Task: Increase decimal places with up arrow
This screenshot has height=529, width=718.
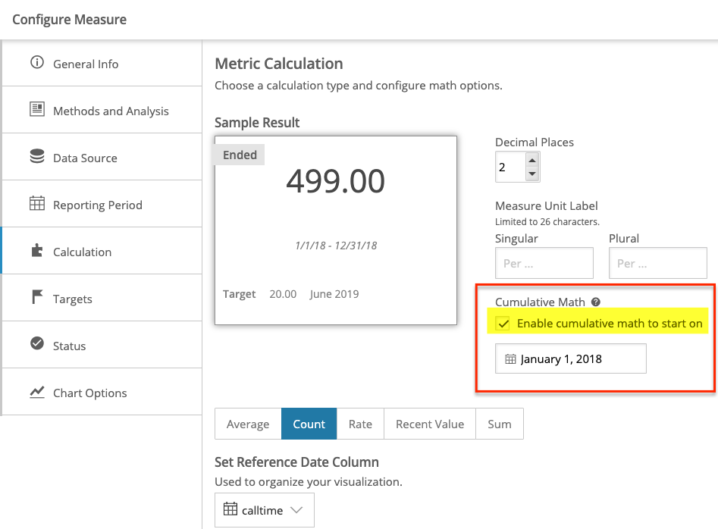Action: click(532, 161)
